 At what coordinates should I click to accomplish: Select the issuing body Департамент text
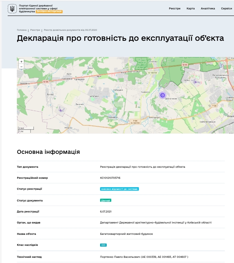tap(156, 223)
